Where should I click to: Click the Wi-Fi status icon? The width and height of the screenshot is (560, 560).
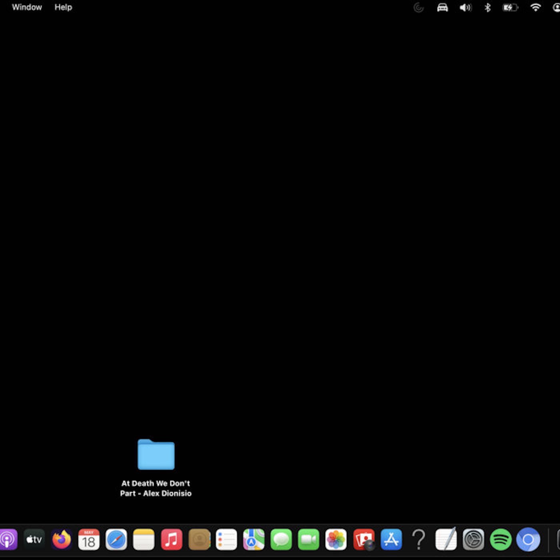[x=535, y=7]
